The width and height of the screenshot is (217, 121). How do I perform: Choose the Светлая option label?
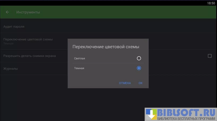point(80,58)
